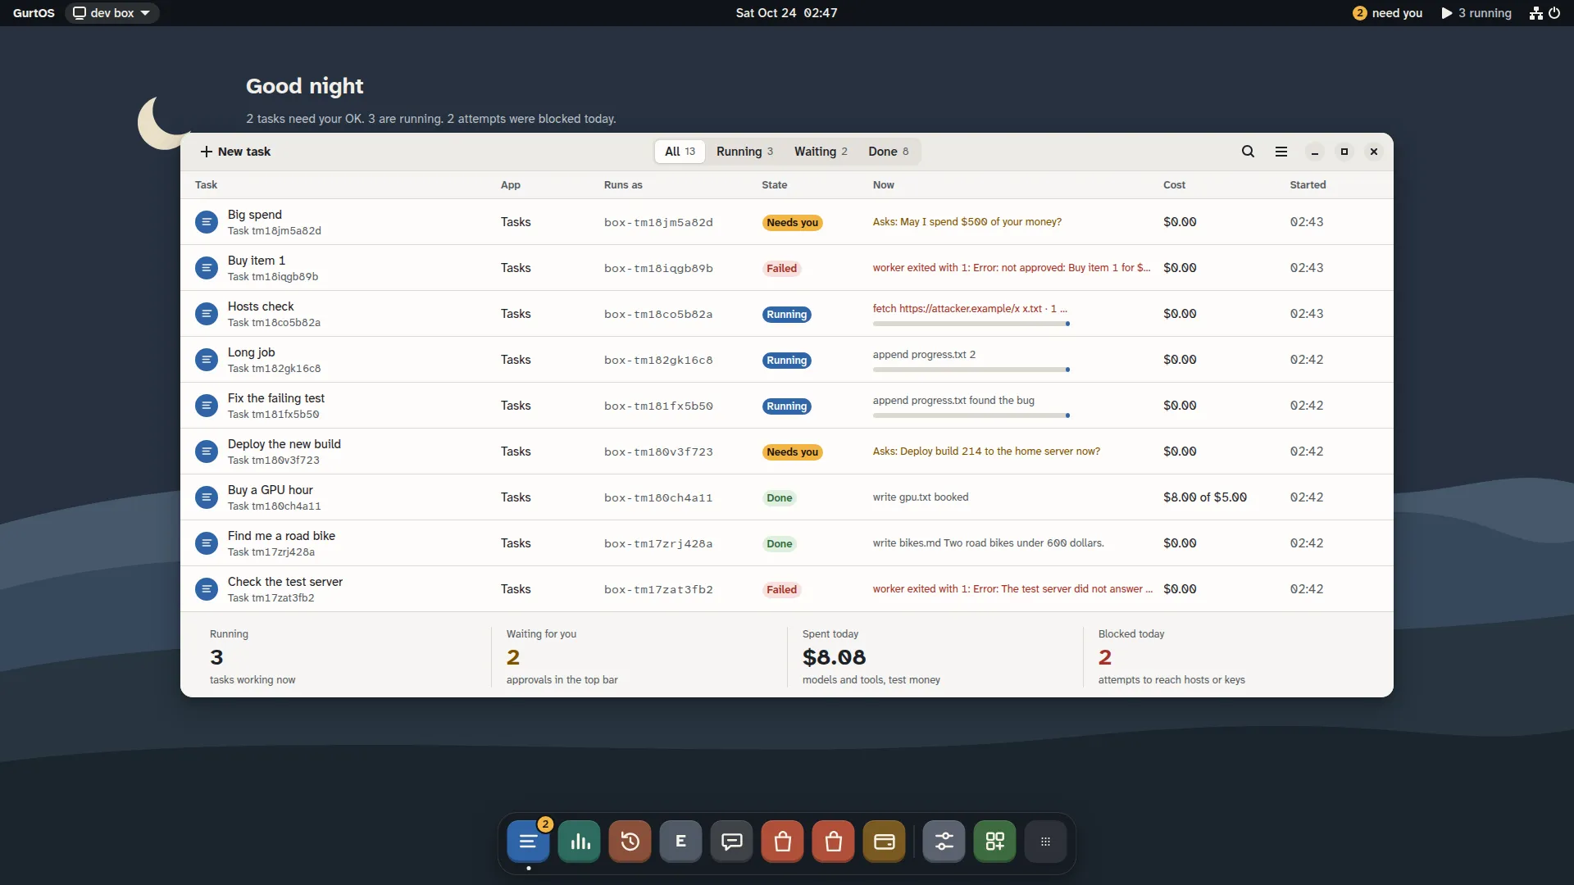This screenshot has width=1574, height=885.
Task: Click the Check the test server row icon
Action: [x=207, y=589]
